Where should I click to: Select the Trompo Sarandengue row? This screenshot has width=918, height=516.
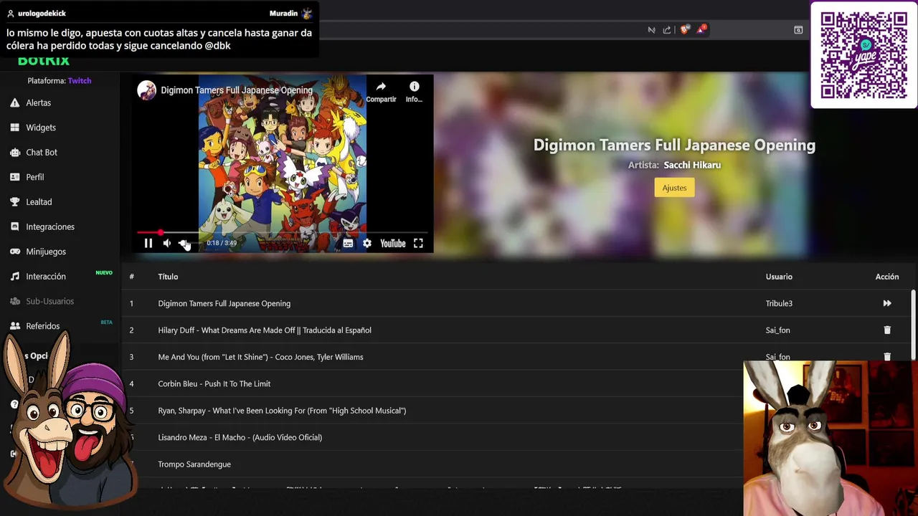pyautogui.click(x=433, y=464)
